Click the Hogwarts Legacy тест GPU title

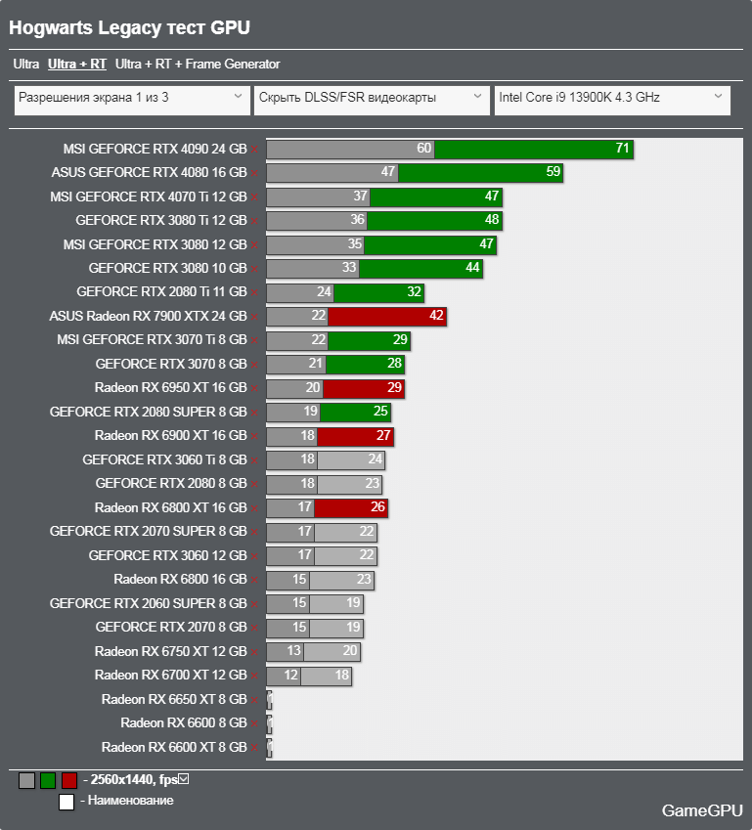(x=129, y=27)
